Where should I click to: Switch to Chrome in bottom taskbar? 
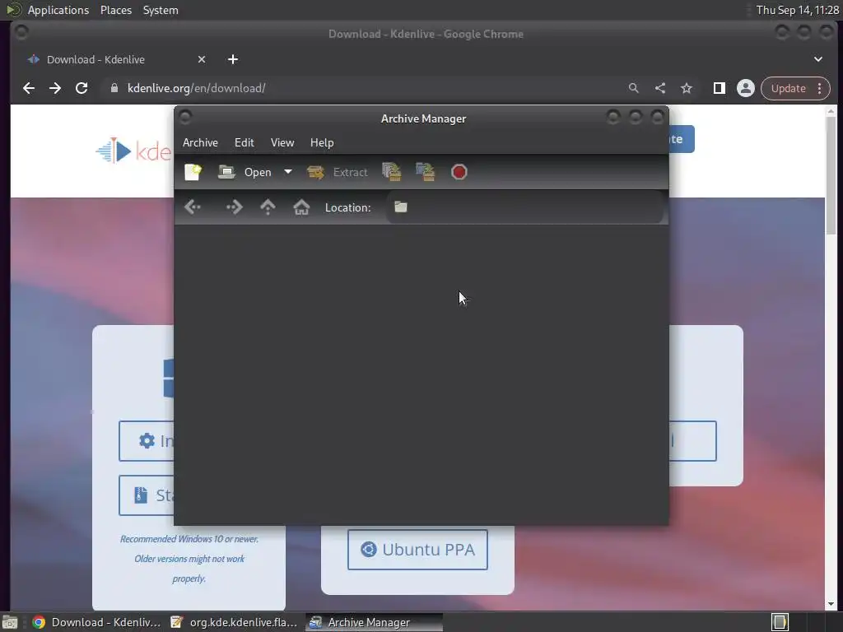(x=97, y=622)
